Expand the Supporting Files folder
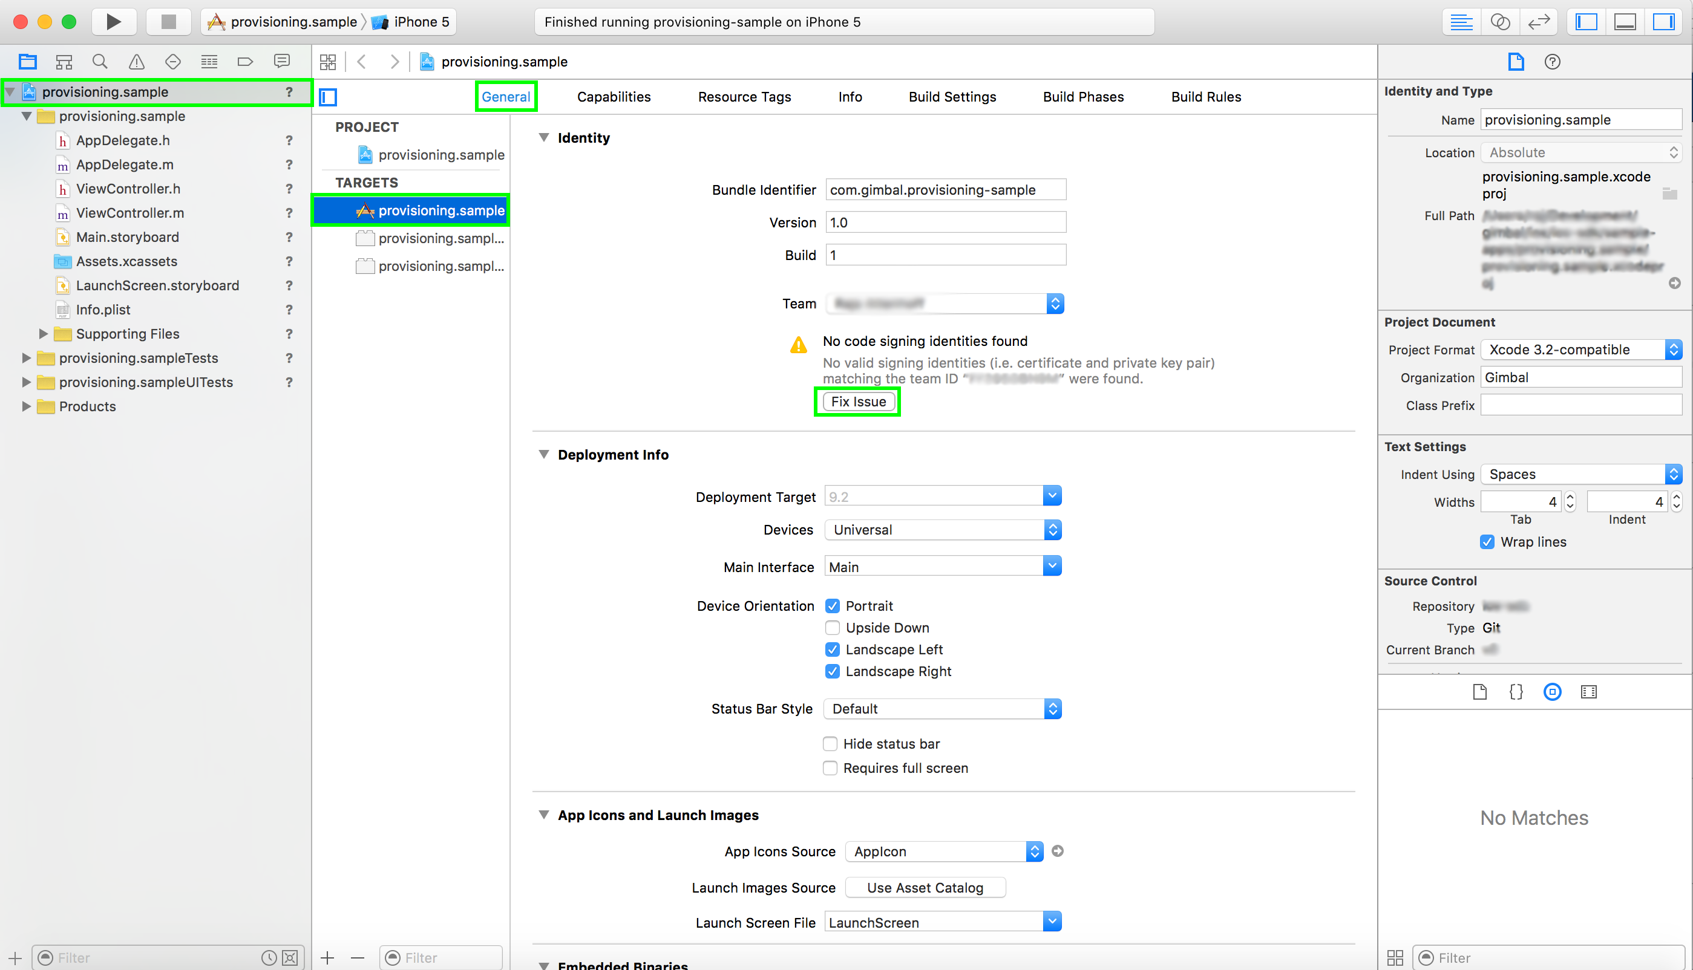Viewport: 1693px width, 970px height. [x=44, y=333]
